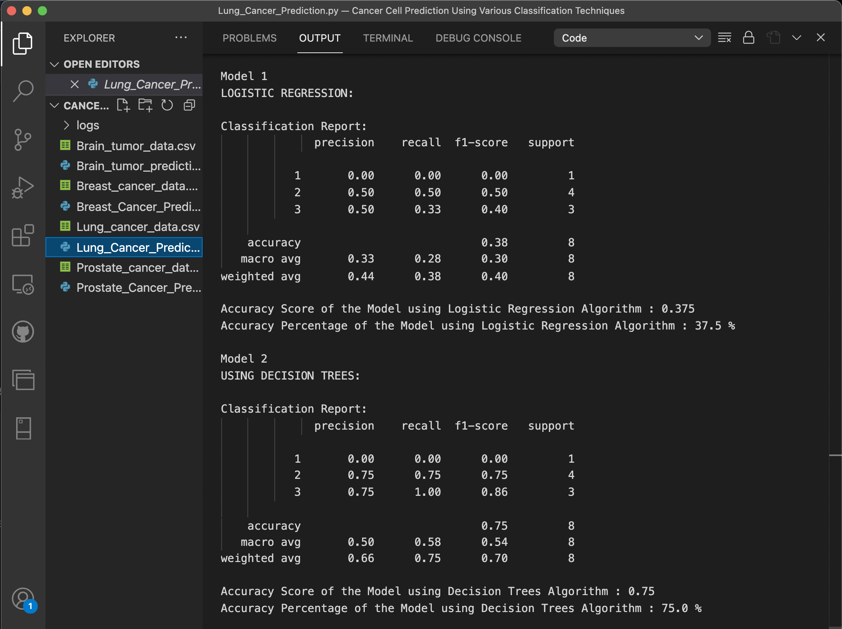Open the GitHub view in Activity Bar
The width and height of the screenshot is (842, 629).
(23, 331)
